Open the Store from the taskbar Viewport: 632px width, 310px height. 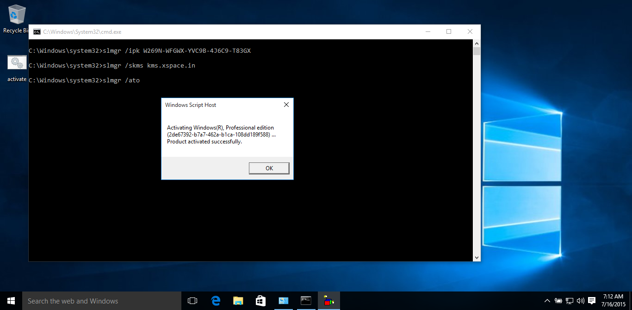pos(260,301)
